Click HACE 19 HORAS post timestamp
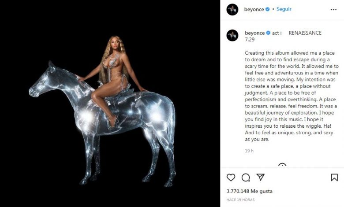 pos(240,200)
